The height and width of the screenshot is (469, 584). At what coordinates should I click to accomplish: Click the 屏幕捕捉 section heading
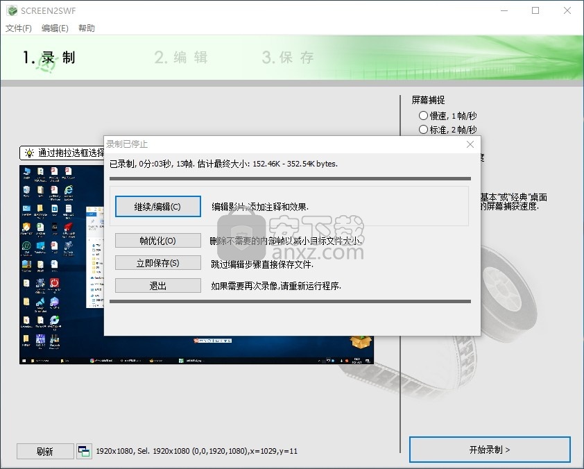(x=429, y=100)
